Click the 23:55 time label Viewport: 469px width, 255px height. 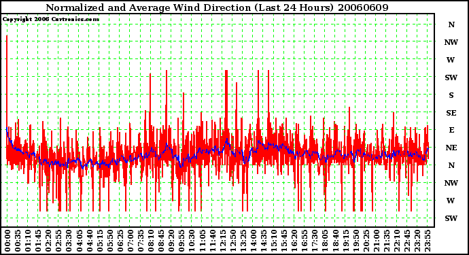tap(428, 241)
